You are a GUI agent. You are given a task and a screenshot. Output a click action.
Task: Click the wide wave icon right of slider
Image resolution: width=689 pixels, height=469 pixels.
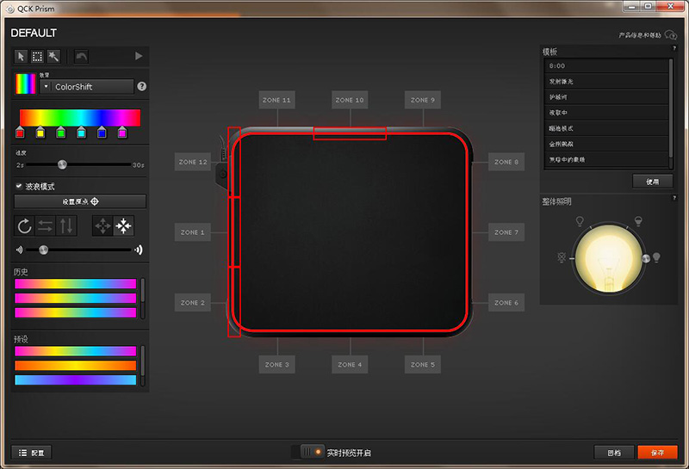pyautogui.click(x=139, y=250)
